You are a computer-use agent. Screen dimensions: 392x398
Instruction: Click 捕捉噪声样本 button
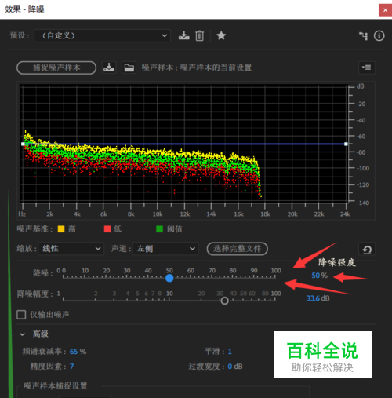point(56,68)
